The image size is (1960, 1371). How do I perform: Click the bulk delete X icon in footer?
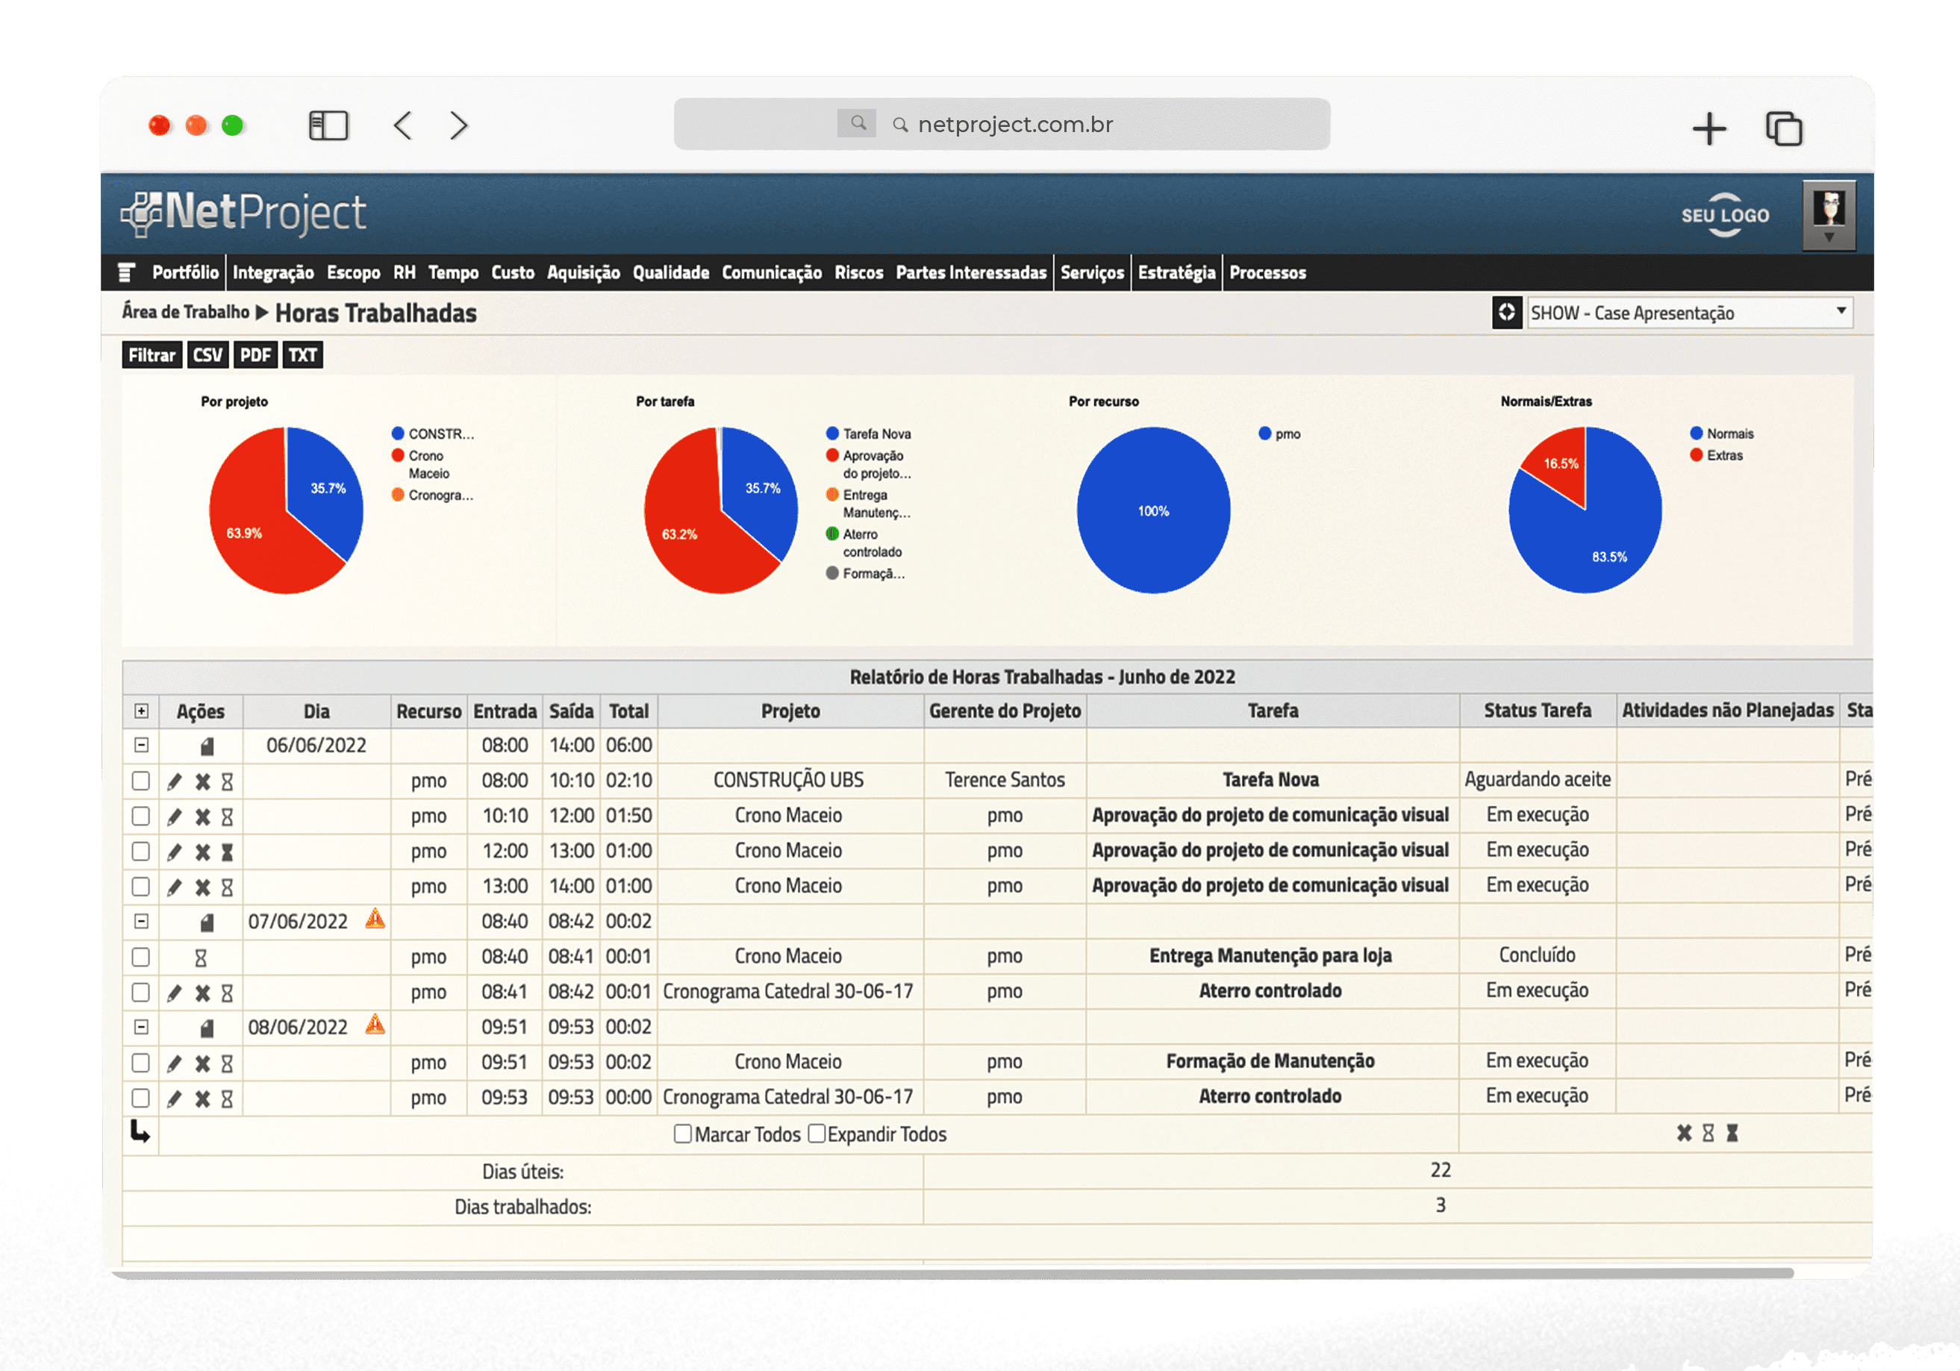pyautogui.click(x=1683, y=1133)
